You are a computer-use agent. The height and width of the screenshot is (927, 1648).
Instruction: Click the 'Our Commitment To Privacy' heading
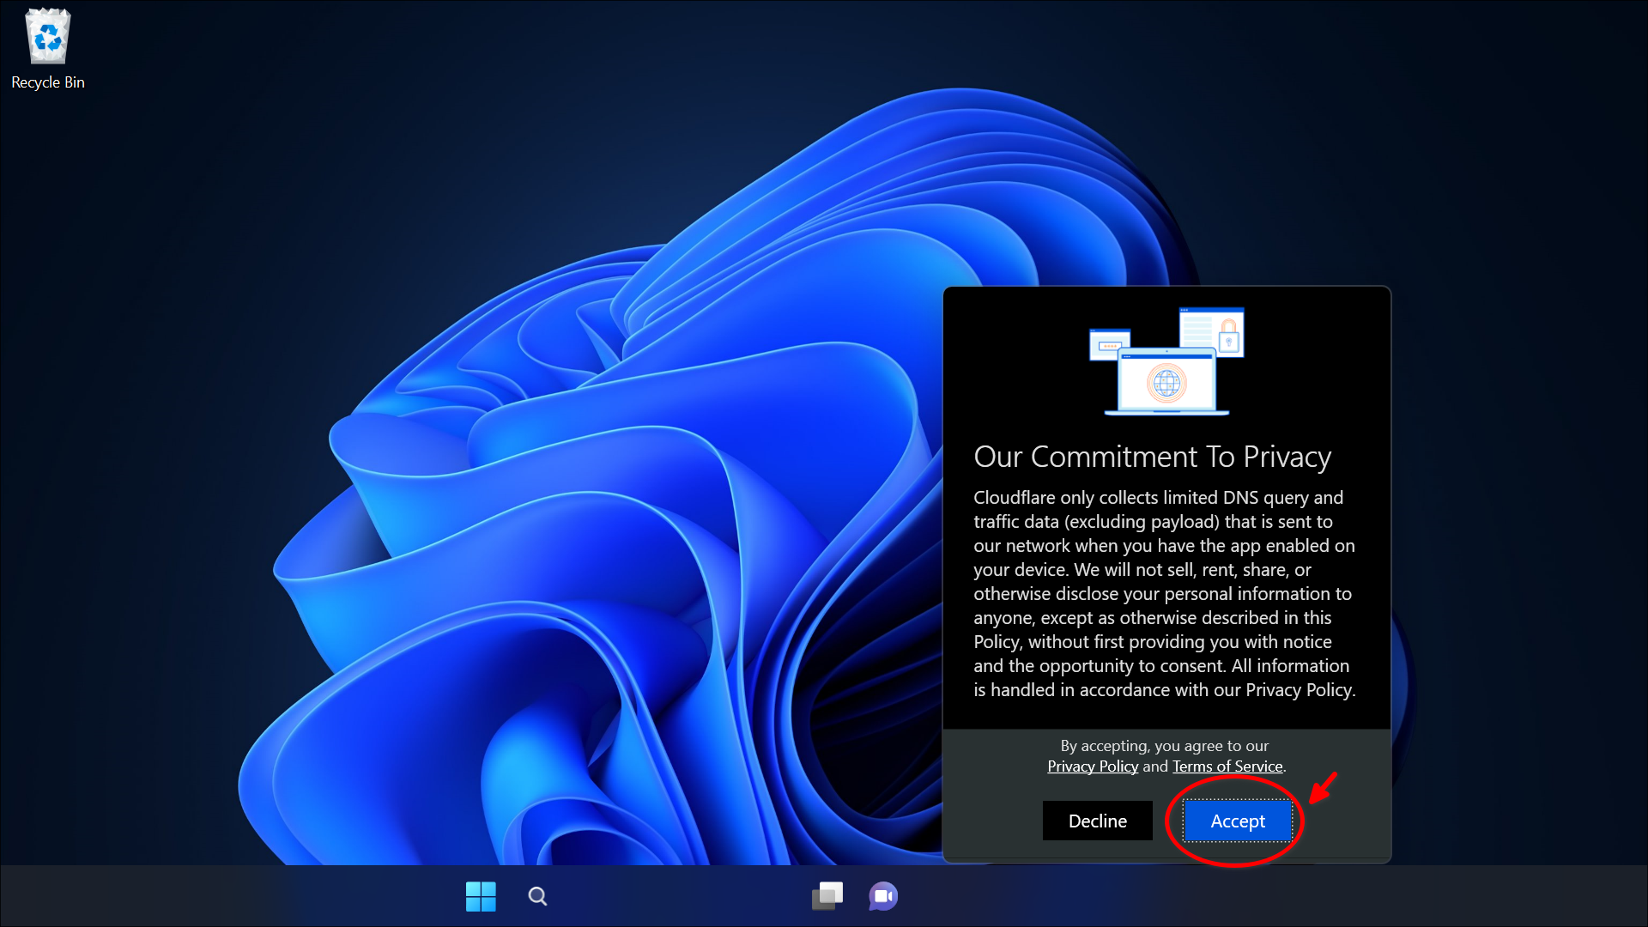(1153, 457)
